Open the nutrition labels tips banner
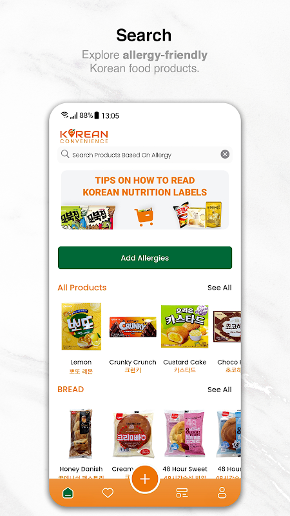Image resolution: width=290 pixels, height=516 pixels. [x=145, y=200]
